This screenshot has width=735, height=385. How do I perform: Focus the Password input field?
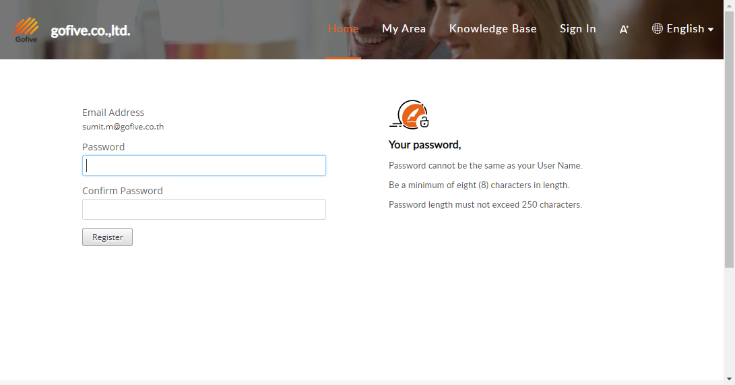[203, 166]
